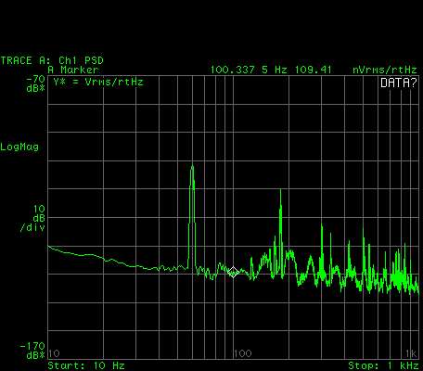This screenshot has height=371, width=423.
Task: Click the 'nVrms/rtHz' unit label
Action: click(x=385, y=70)
